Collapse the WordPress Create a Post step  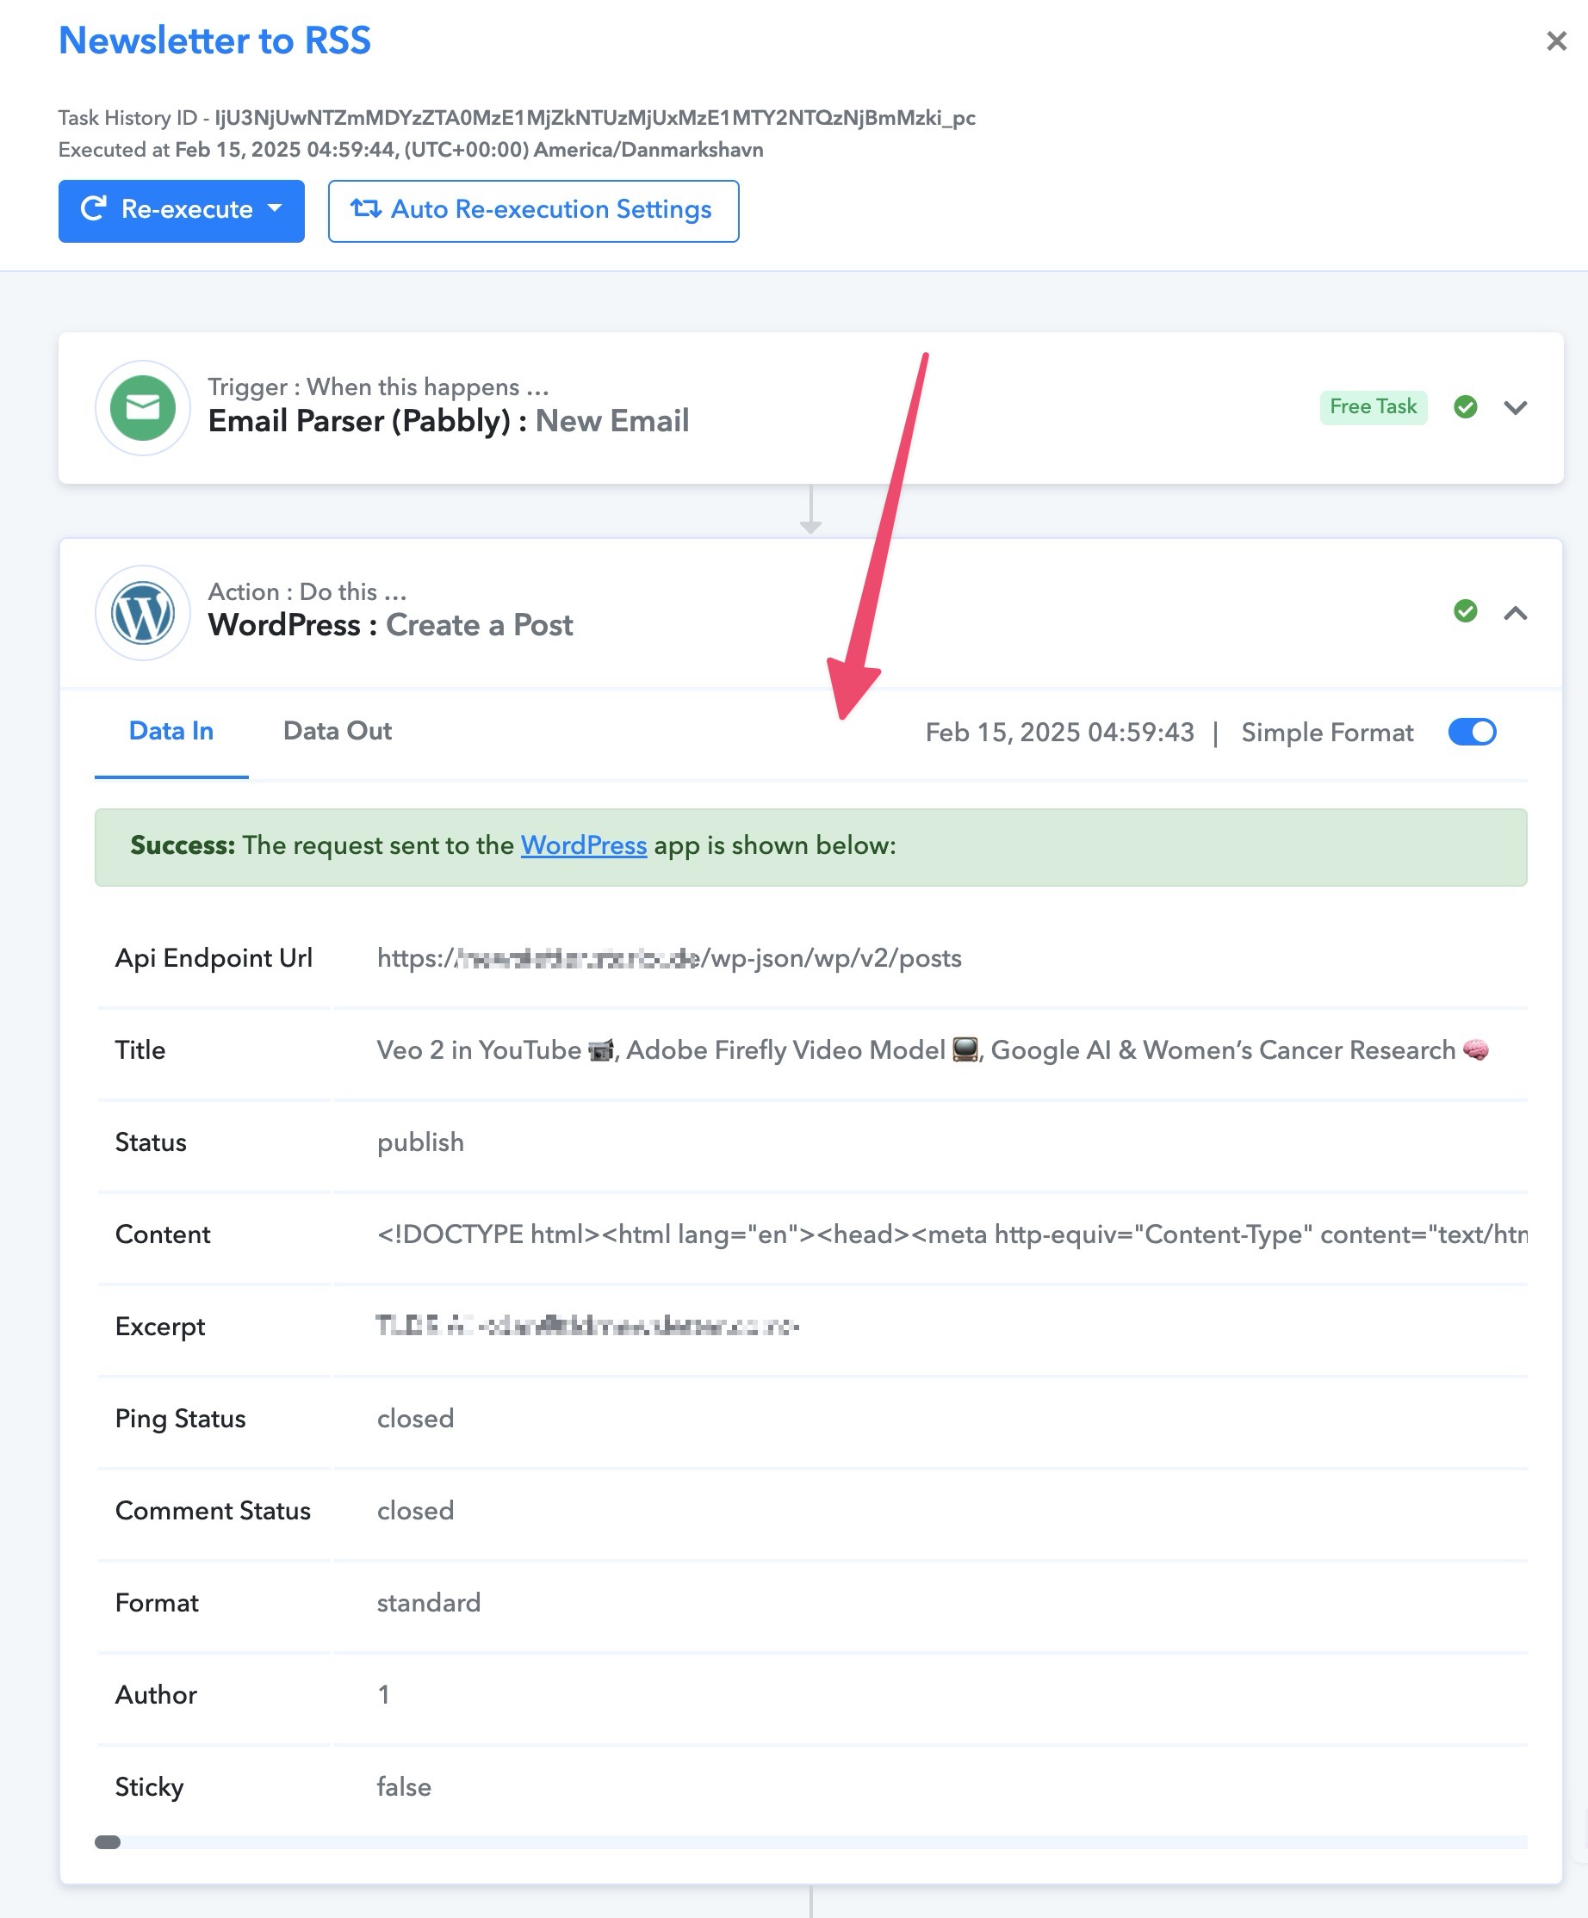click(x=1516, y=612)
